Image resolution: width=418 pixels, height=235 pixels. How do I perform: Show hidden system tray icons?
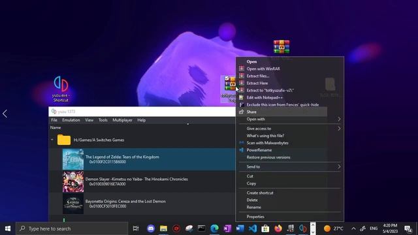tap(353, 228)
